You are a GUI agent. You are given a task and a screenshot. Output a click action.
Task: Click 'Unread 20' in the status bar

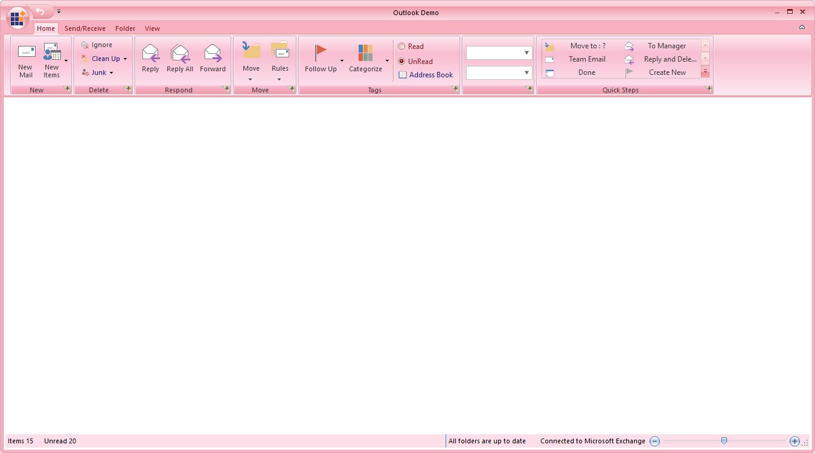pos(60,441)
